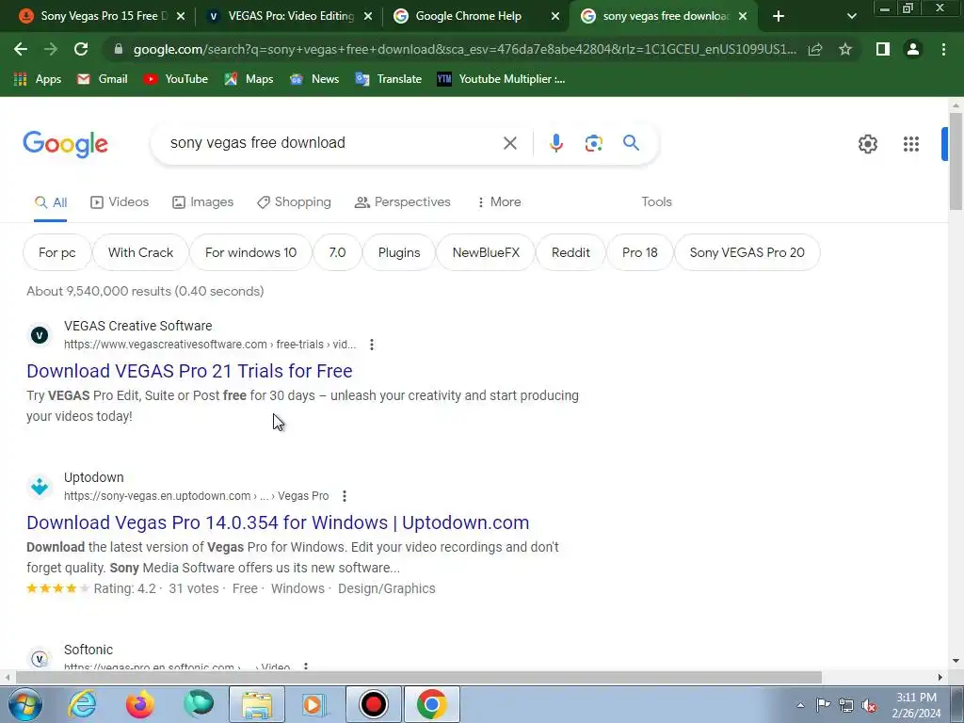This screenshot has height=723, width=964.
Task: Expand the More search filters menu
Action: coord(499,201)
